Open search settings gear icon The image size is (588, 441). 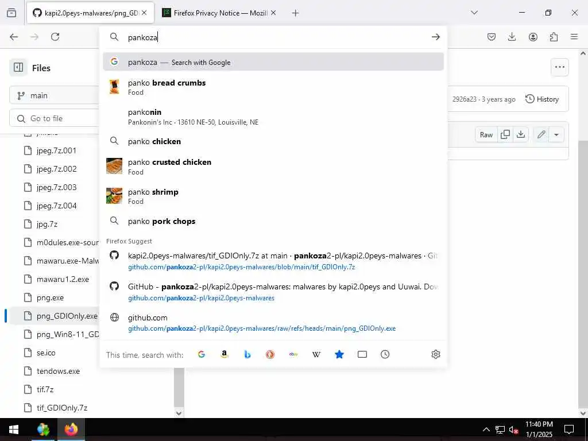click(435, 354)
